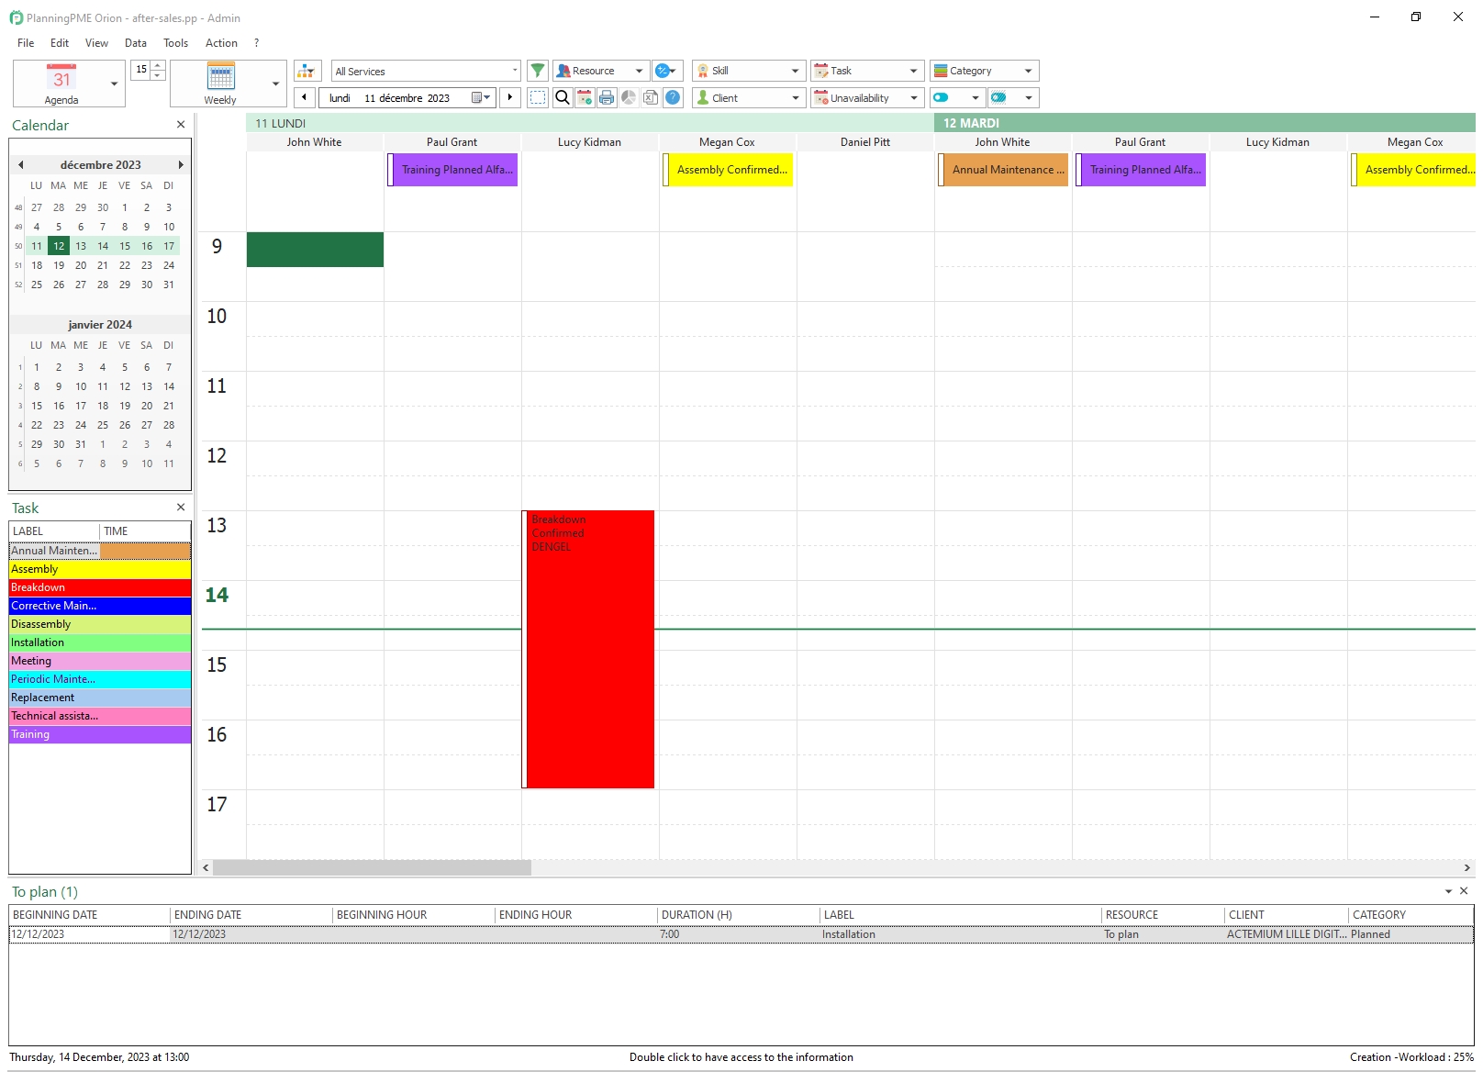Go to next period with right arrow
Viewport: 1483px width, 1072px height.
[510, 97]
